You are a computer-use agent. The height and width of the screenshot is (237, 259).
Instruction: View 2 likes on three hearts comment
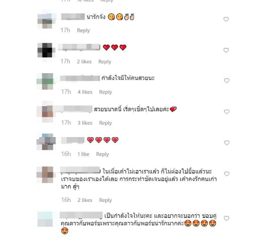click(84, 61)
